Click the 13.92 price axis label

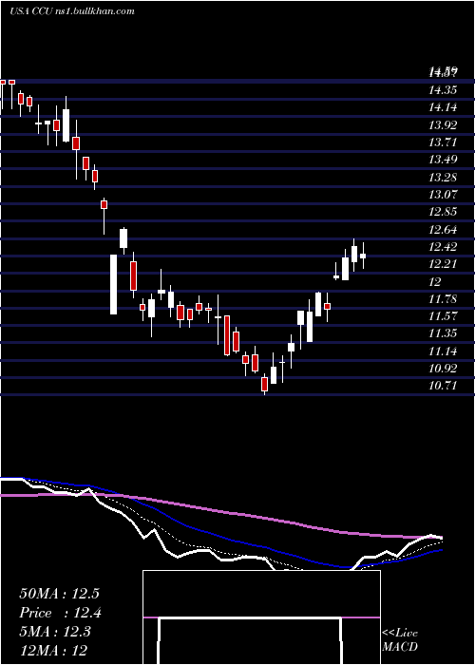pos(443,125)
